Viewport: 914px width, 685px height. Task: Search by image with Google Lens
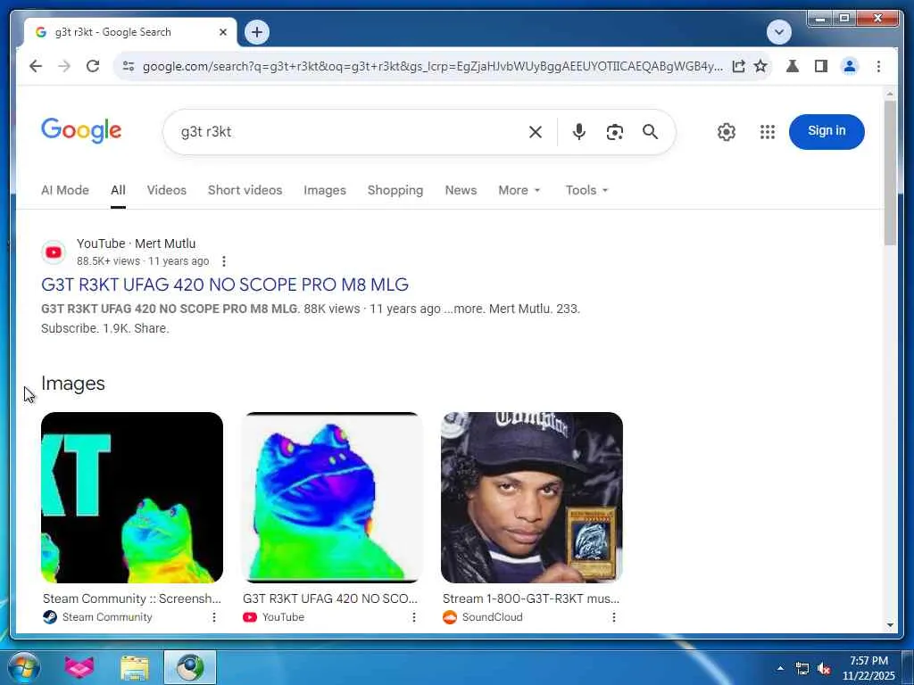click(614, 132)
